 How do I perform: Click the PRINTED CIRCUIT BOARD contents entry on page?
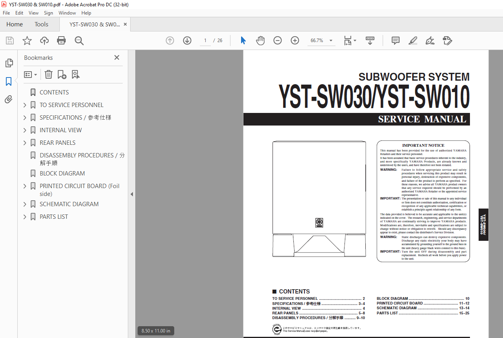point(423,303)
